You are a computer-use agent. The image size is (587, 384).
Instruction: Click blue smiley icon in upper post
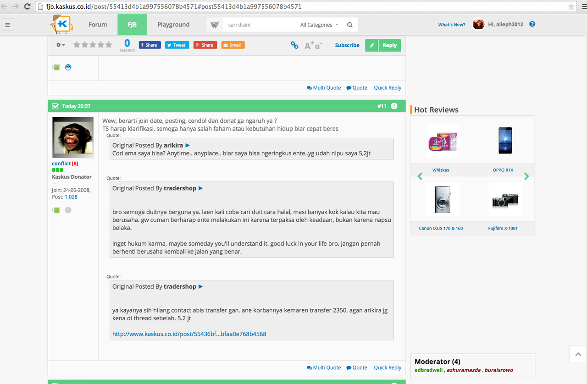coord(68,67)
